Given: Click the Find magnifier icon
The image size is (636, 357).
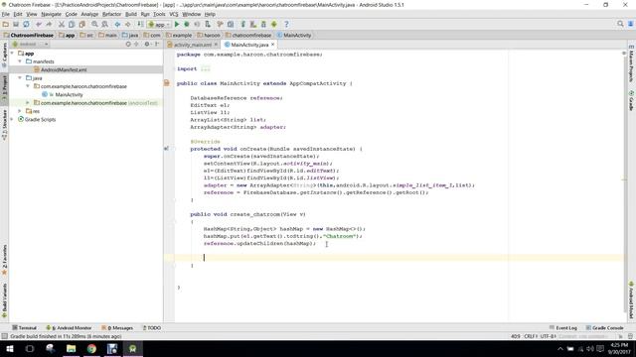Looking at the screenshot, I should pos(94,24).
